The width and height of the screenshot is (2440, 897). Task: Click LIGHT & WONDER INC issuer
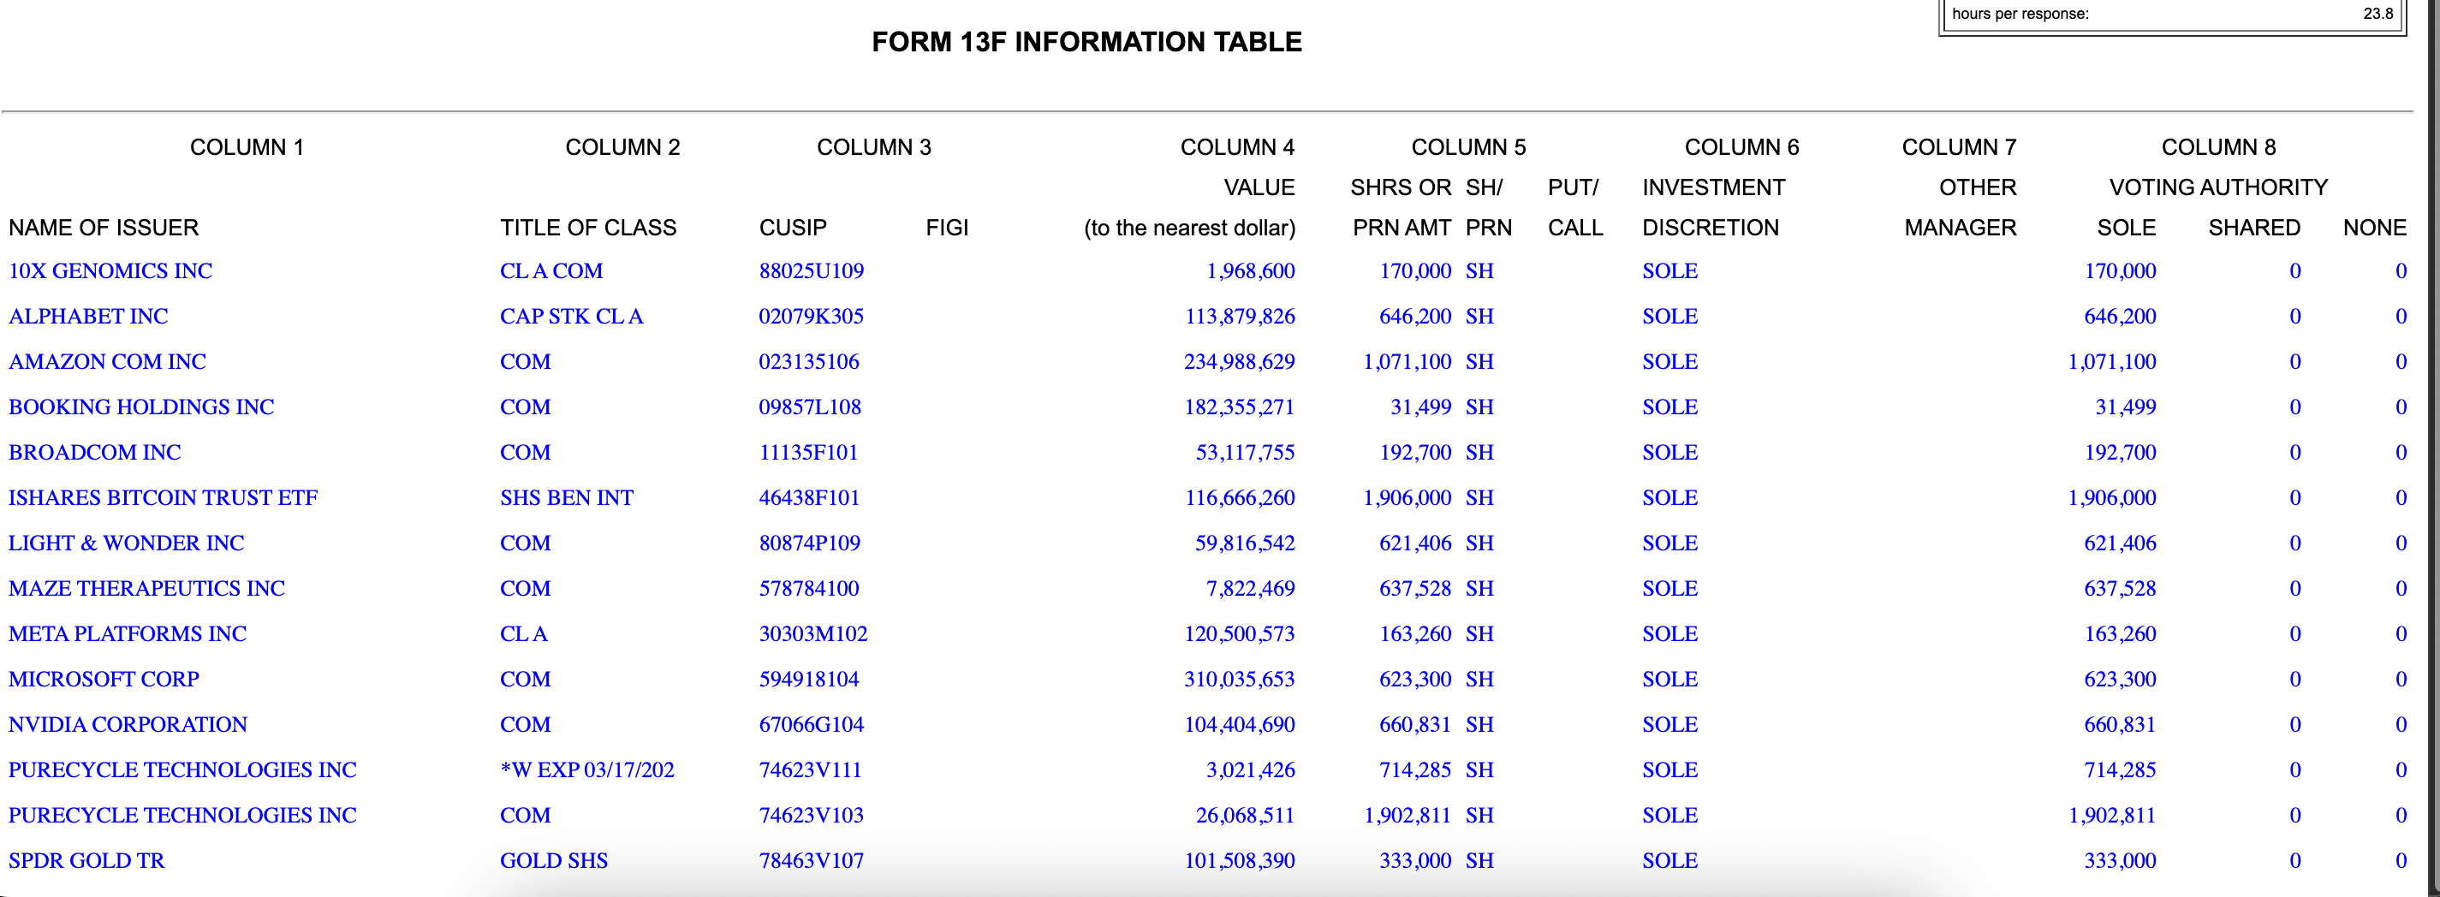pyautogui.click(x=126, y=544)
